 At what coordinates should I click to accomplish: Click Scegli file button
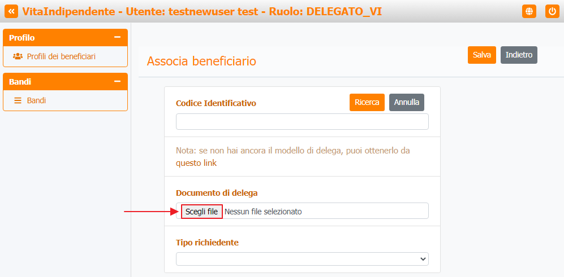(202, 212)
